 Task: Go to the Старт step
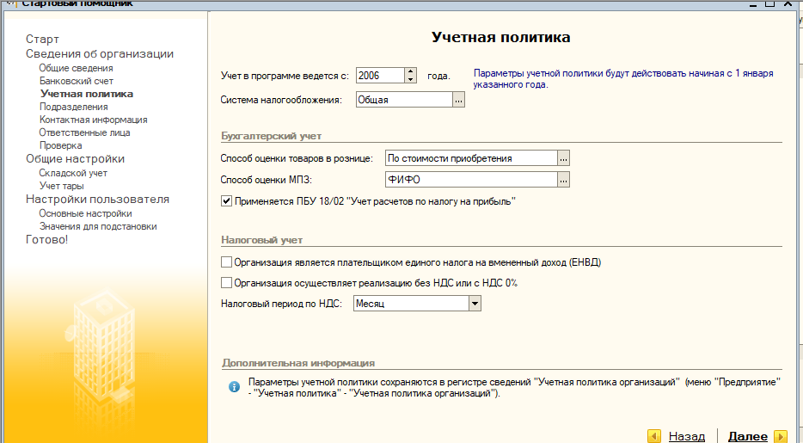tap(42, 39)
